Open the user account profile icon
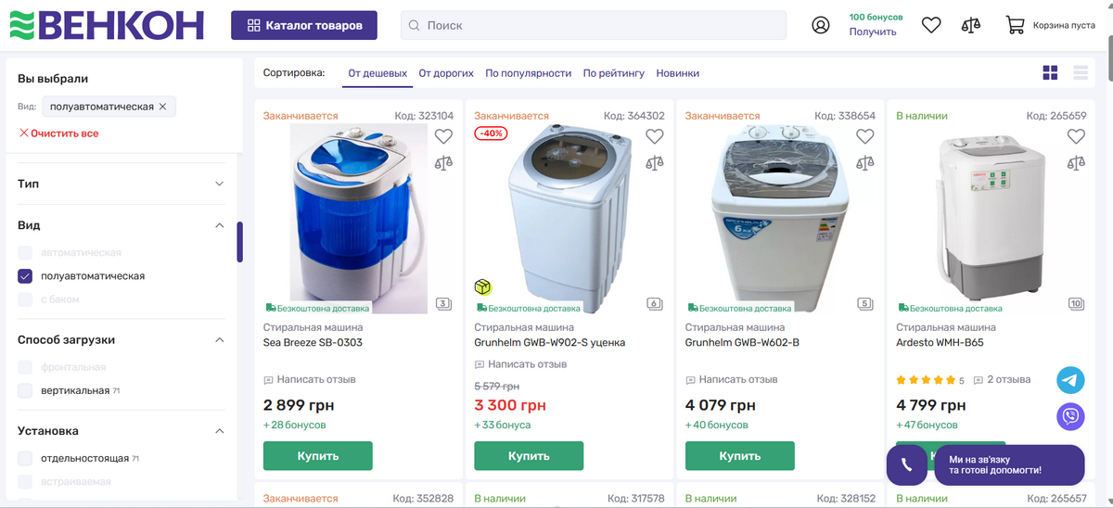The height and width of the screenshot is (508, 1113). tap(821, 25)
